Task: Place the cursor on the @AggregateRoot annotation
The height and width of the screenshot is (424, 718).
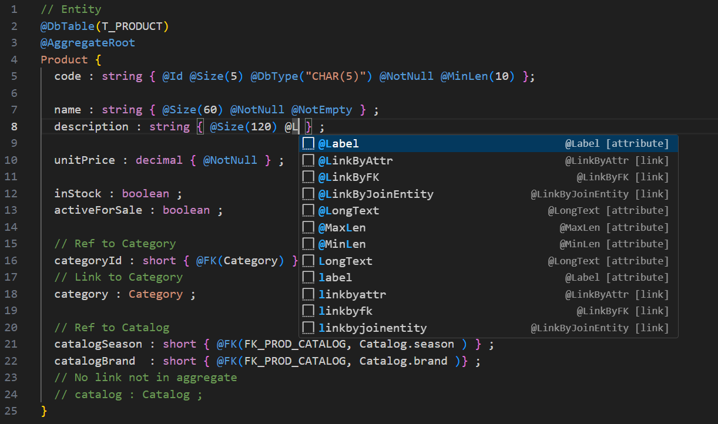Action: pyautogui.click(x=88, y=43)
